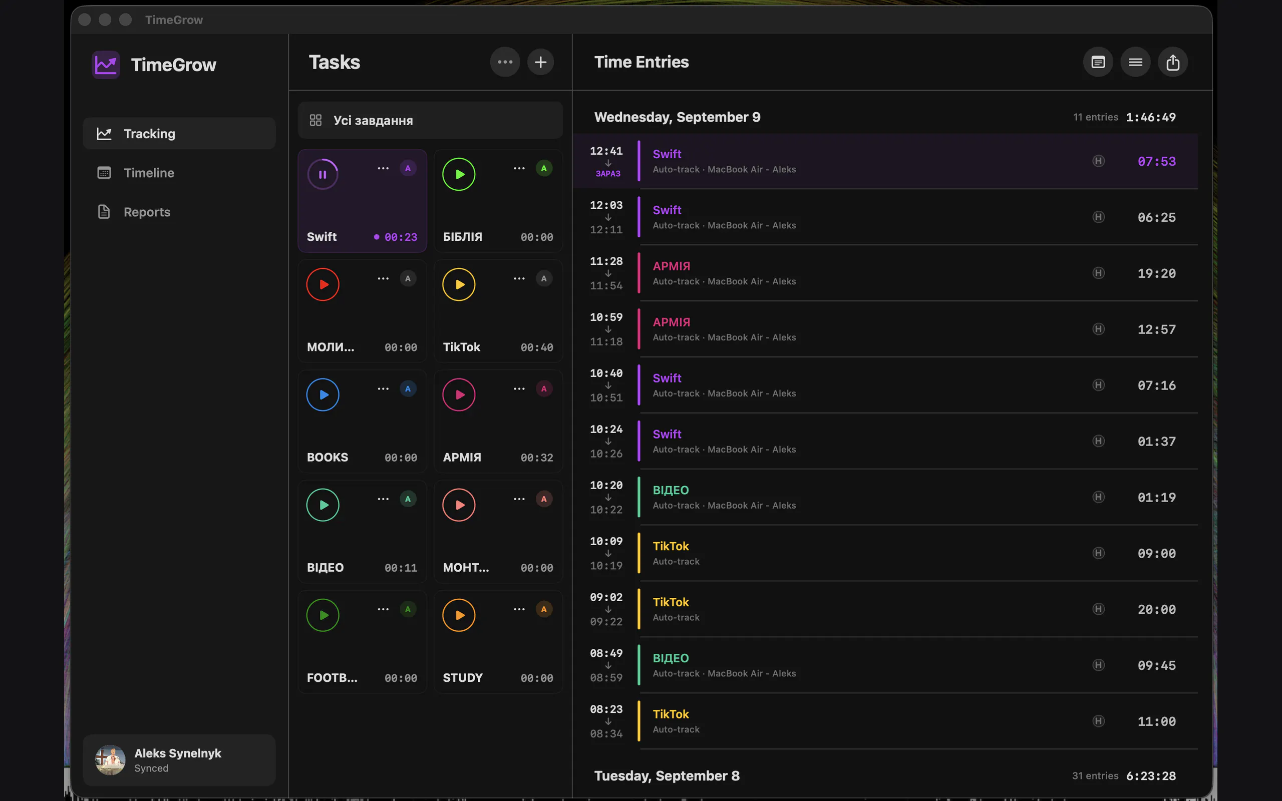Start the АРМІЯ task timer
Image resolution: width=1282 pixels, height=801 pixels.
(x=459, y=394)
